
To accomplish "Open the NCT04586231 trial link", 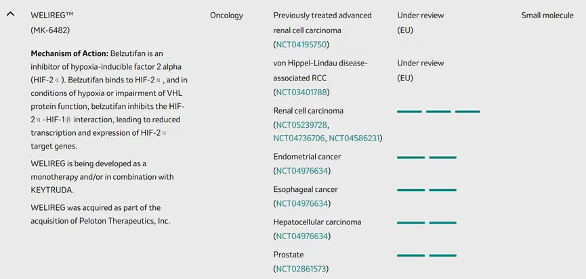I will [354, 138].
